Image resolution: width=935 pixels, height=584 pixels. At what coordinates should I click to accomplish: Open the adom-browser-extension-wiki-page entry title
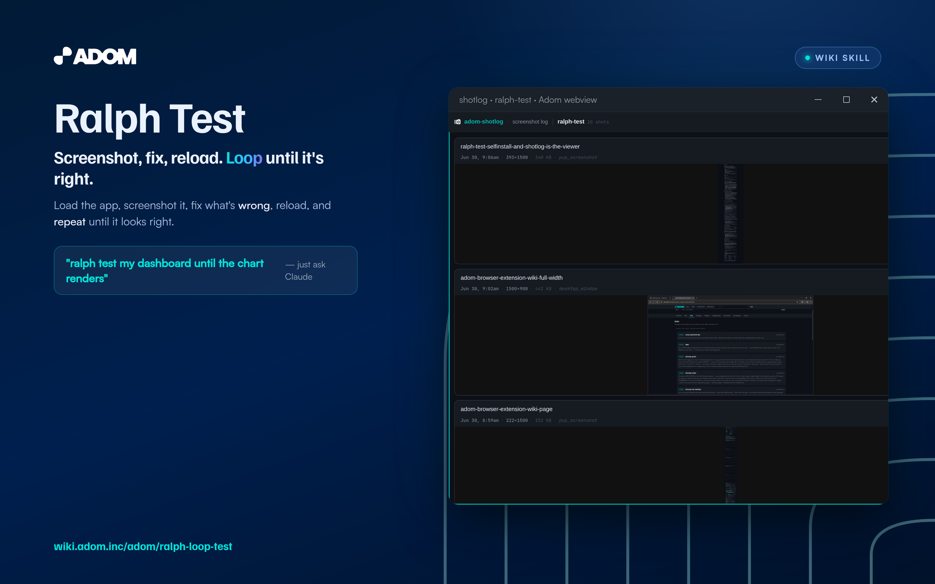tap(506, 409)
